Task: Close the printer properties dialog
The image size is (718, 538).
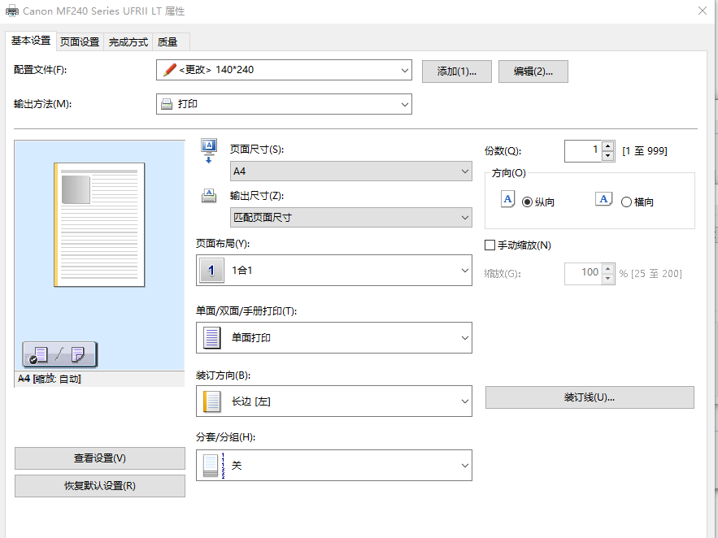Action: point(703,11)
